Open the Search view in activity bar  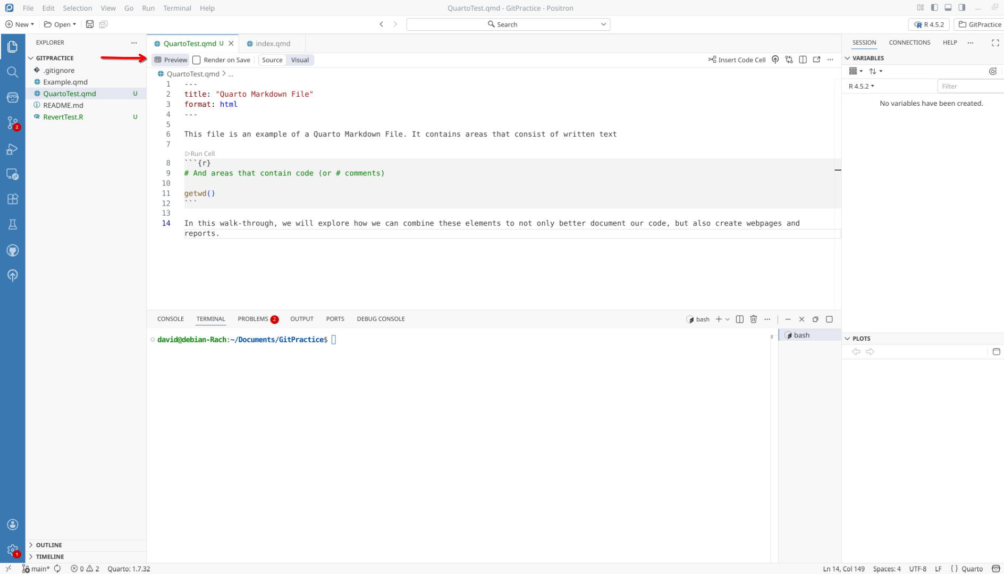pos(13,72)
